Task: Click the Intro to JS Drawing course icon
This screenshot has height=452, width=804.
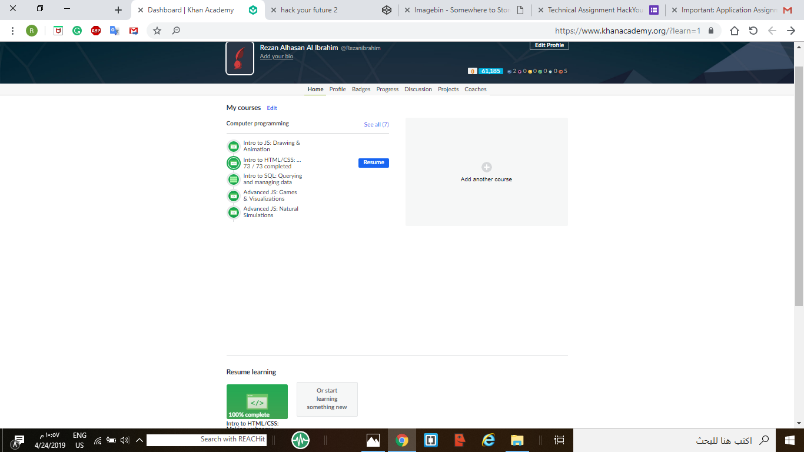Action: [234, 146]
